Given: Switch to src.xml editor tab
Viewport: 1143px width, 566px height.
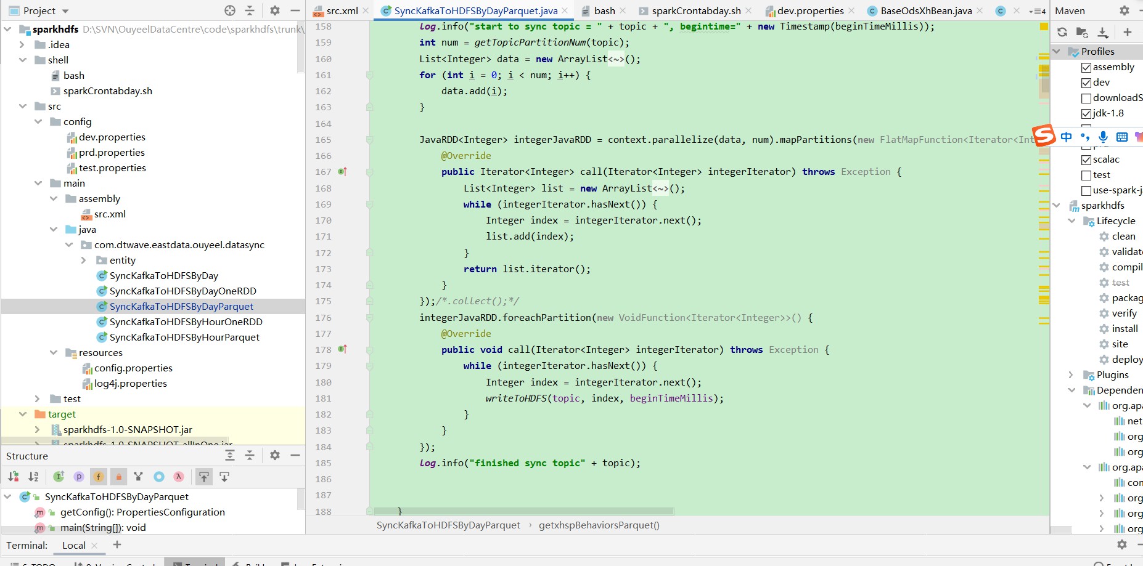Looking at the screenshot, I should (342, 10).
